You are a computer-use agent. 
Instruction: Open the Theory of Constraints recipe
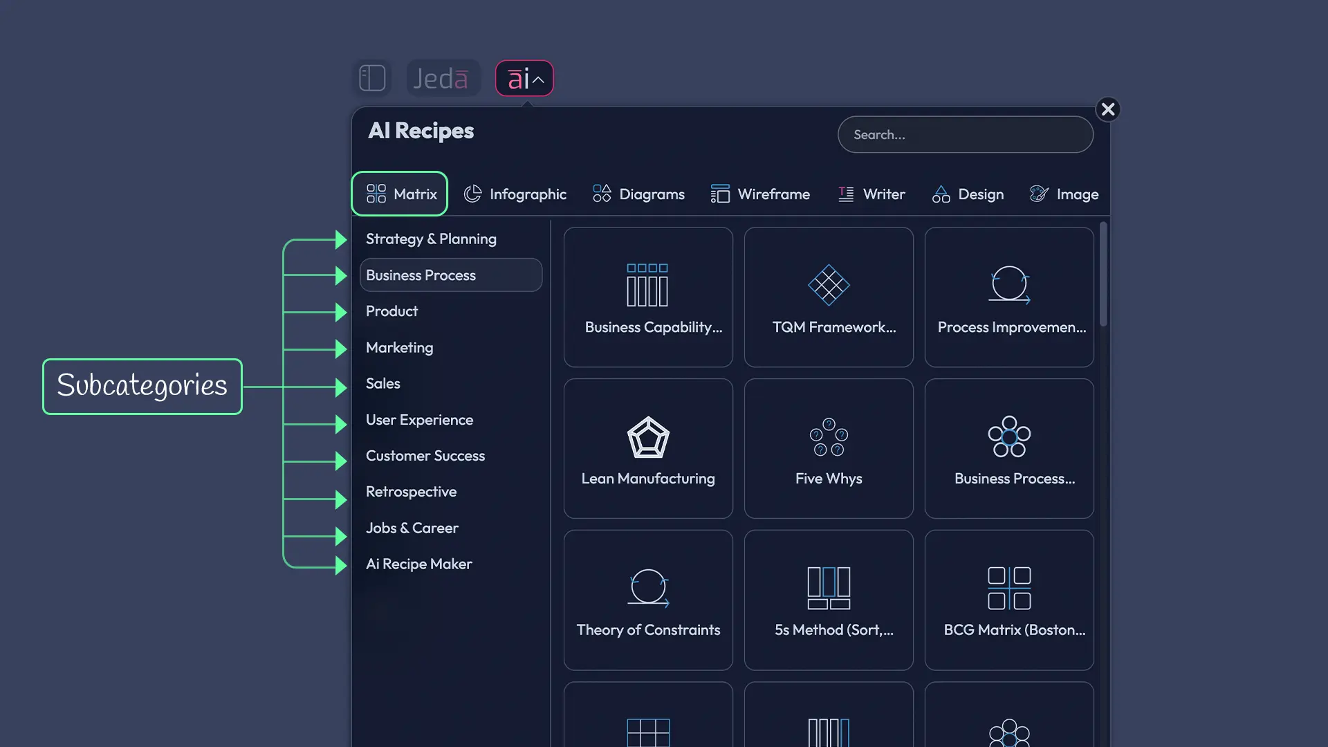[x=647, y=600]
